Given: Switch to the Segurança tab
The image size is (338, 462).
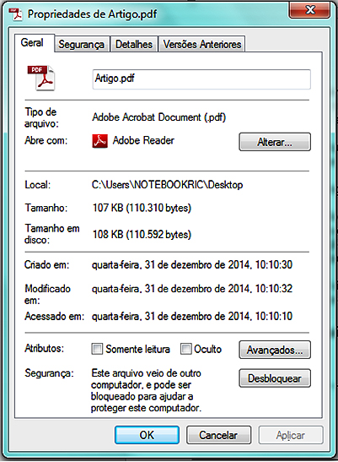Looking at the screenshot, I should pyautogui.click(x=82, y=44).
